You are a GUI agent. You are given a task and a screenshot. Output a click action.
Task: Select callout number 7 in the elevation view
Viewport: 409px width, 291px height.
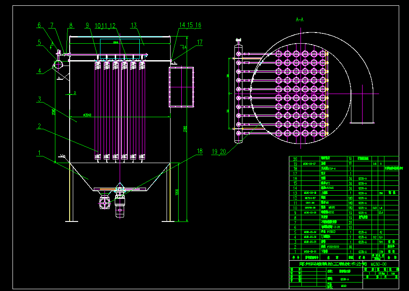(x=52, y=25)
